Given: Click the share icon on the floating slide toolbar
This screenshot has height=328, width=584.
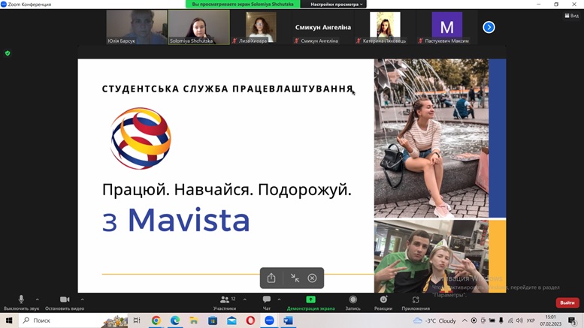Looking at the screenshot, I should 271,278.
